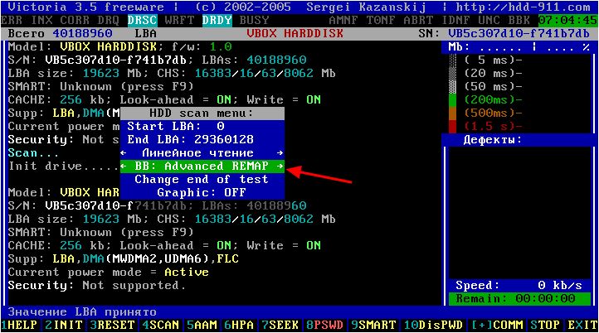Click the DRQ status flag
The width and height of the screenshot is (599, 333).
tap(109, 20)
